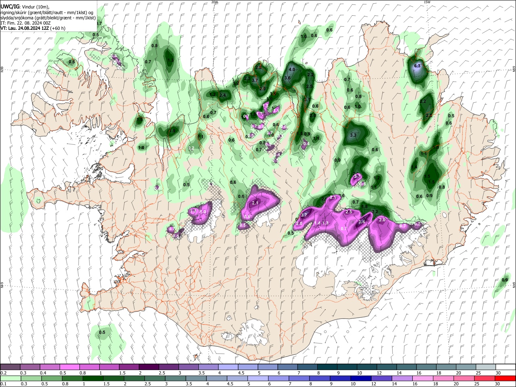Click the bright red swatch in the lower legend

[x=505, y=379]
